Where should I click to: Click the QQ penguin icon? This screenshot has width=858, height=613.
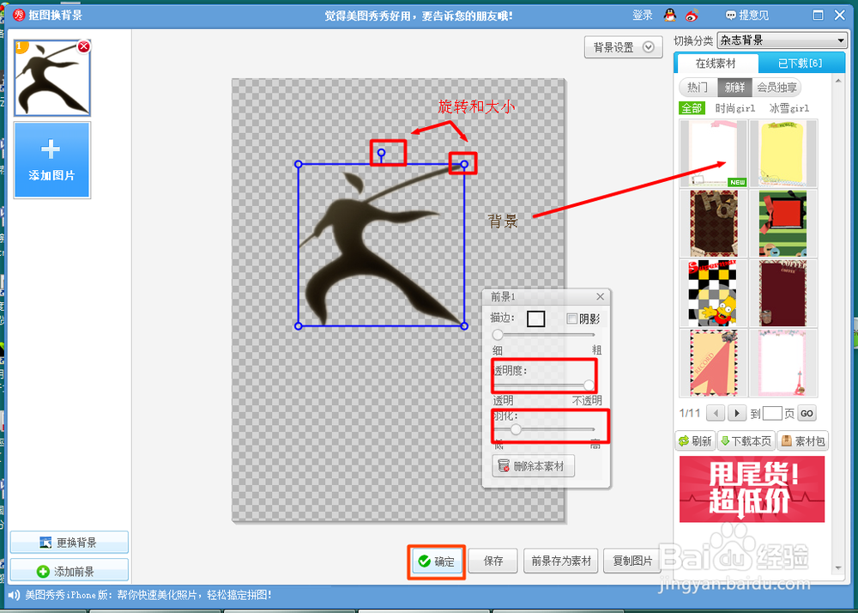pyautogui.click(x=670, y=15)
